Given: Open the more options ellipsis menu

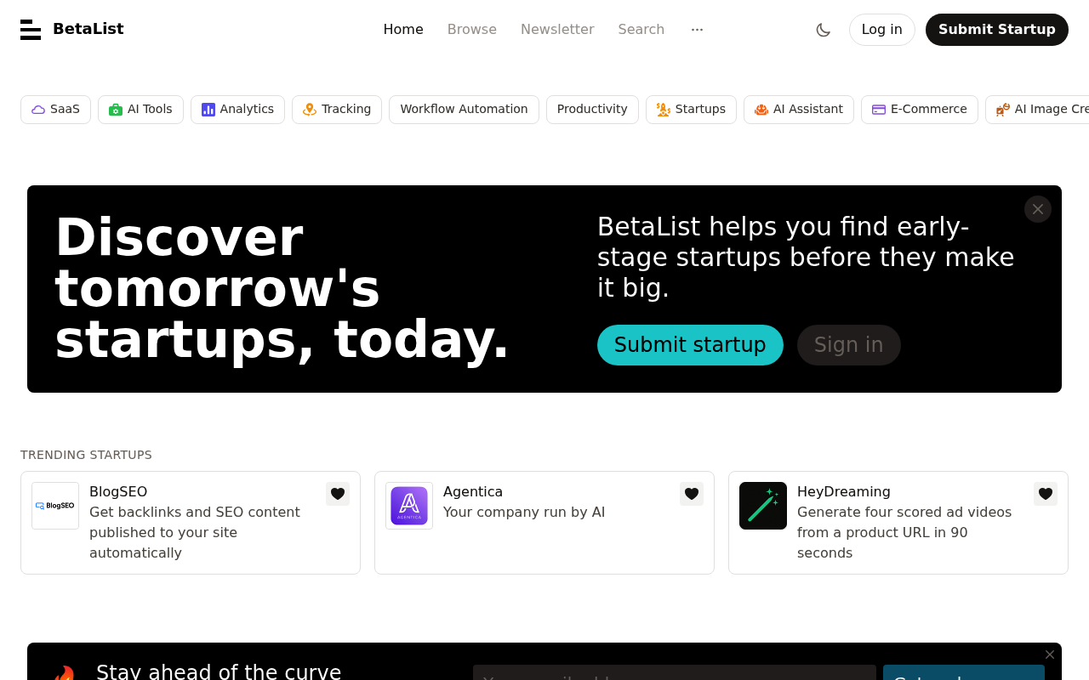Looking at the screenshot, I should 697,30.
